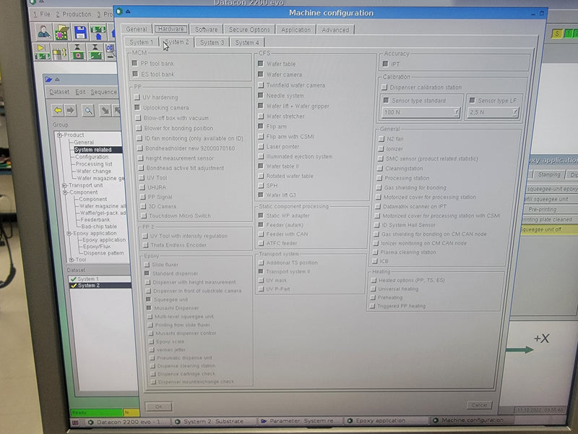This screenshot has height=434, width=578.
Task: Select the System 4 sub-tab
Action: click(x=247, y=43)
